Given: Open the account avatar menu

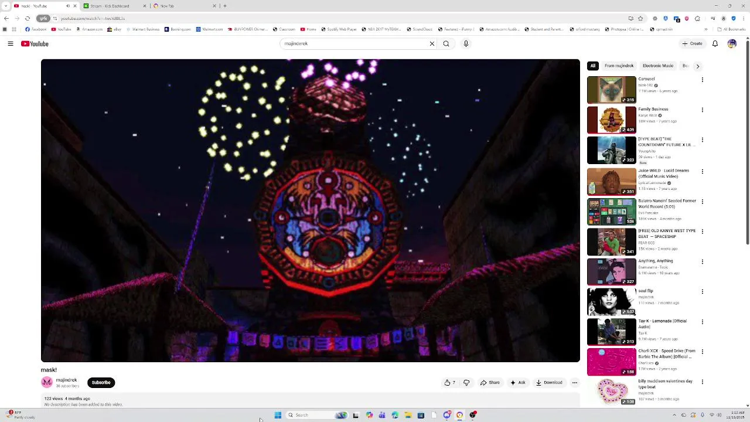Looking at the screenshot, I should click(x=732, y=43).
